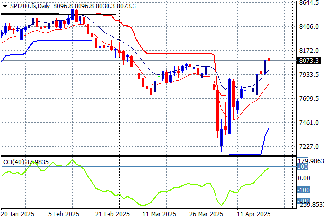
Task: Click the 26 Mar 2025 date label
Action: pos(206,214)
